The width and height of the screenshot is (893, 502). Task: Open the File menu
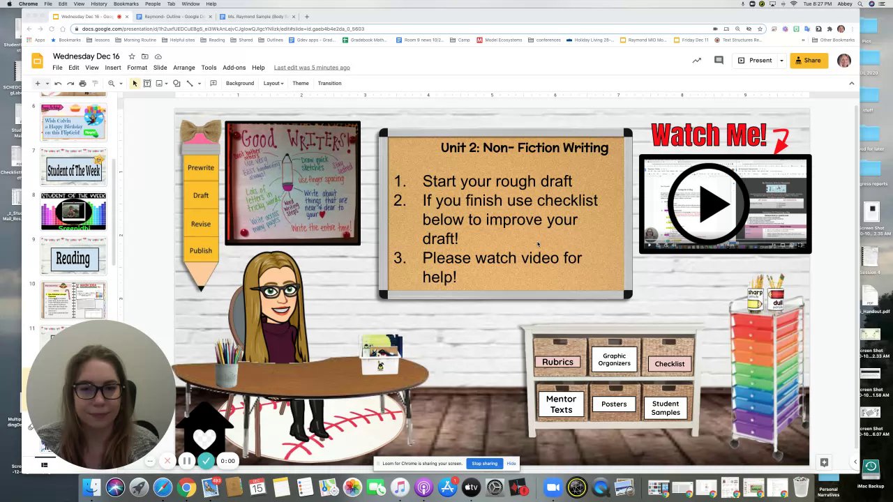57,68
